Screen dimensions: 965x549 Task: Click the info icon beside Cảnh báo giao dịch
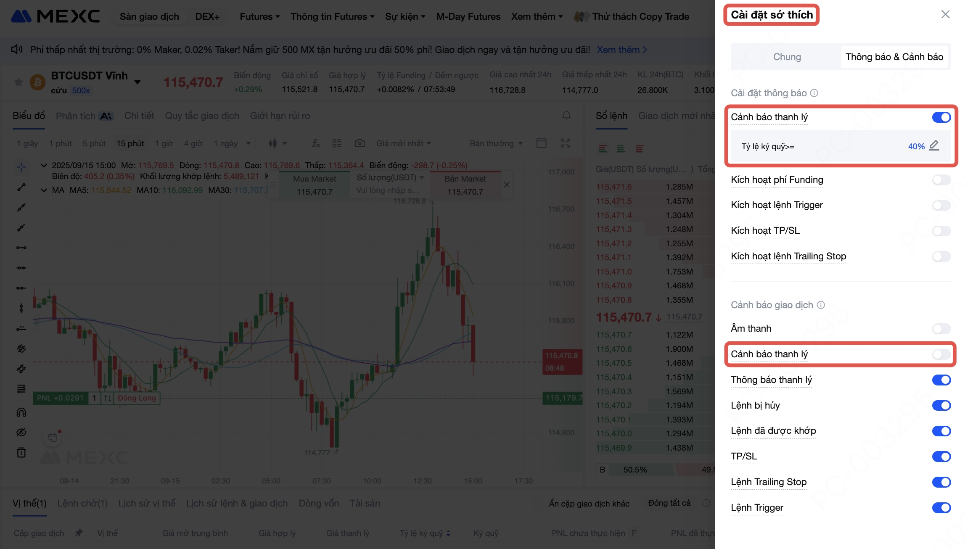(x=821, y=305)
